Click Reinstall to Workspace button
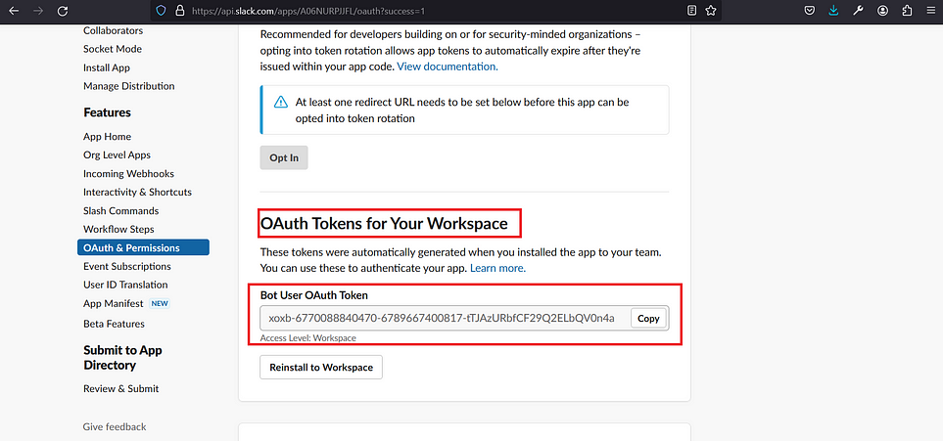Screen dimensions: 943x441 pyautogui.click(x=321, y=367)
